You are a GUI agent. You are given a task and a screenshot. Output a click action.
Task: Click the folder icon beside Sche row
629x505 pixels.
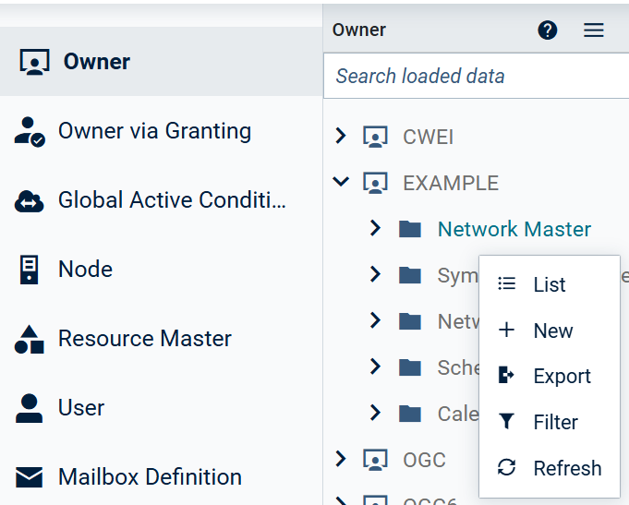[410, 367]
